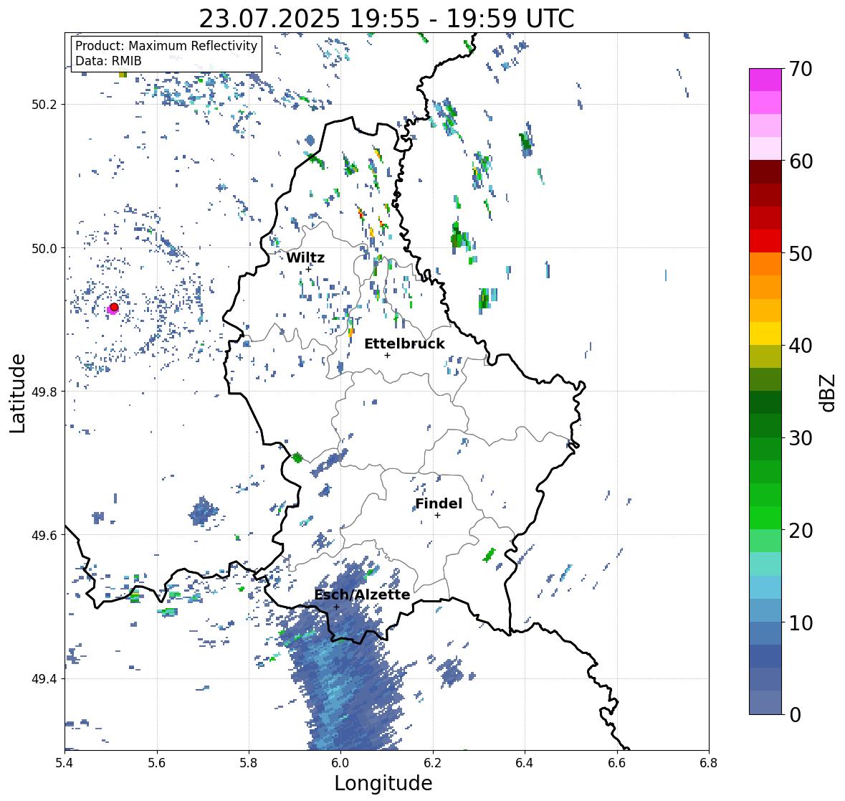Click the 30 dBZ colorbar label

point(801,438)
